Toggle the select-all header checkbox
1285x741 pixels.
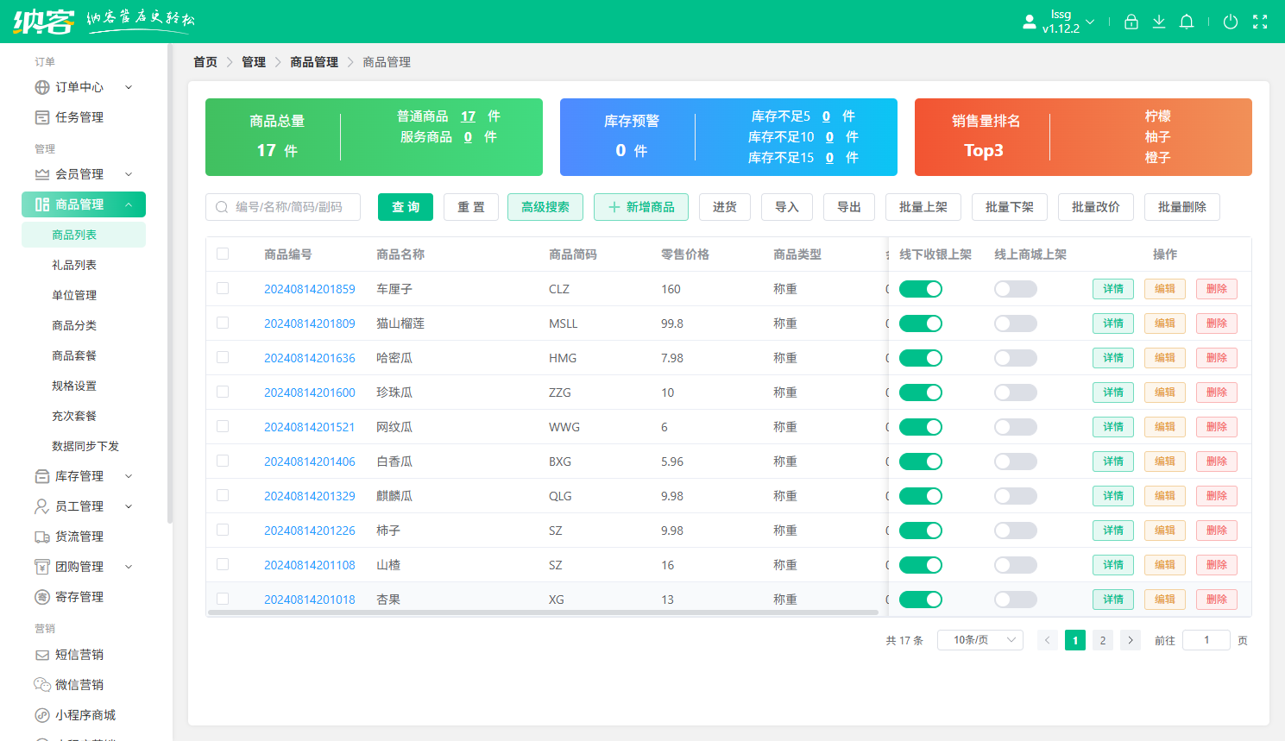[x=223, y=254]
